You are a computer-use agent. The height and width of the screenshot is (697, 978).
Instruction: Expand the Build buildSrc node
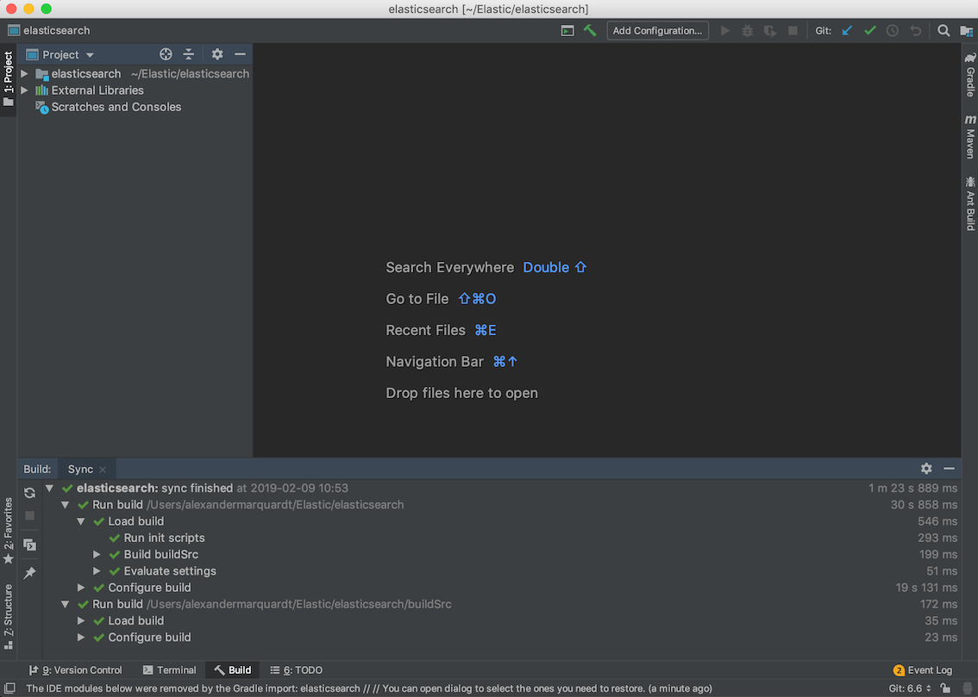point(97,554)
